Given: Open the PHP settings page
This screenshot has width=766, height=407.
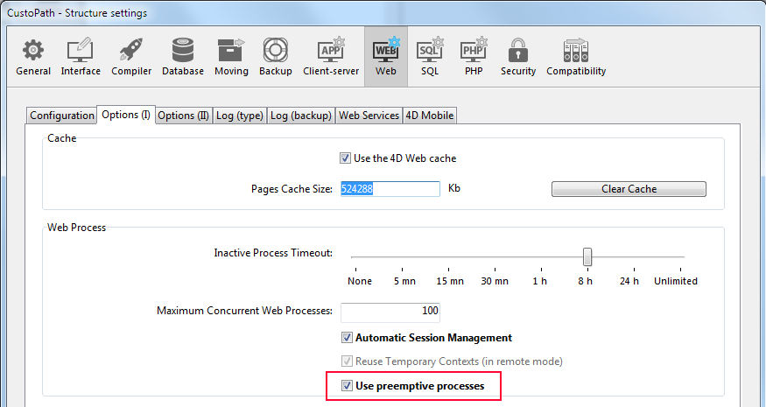Looking at the screenshot, I should pyautogui.click(x=474, y=57).
